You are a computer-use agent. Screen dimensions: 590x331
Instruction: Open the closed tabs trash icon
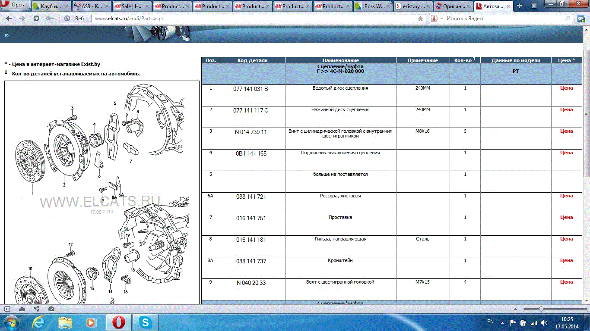coord(534,6)
